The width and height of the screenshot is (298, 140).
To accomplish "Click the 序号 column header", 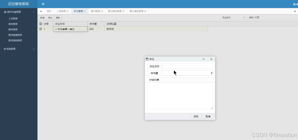I will tap(46, 24).
